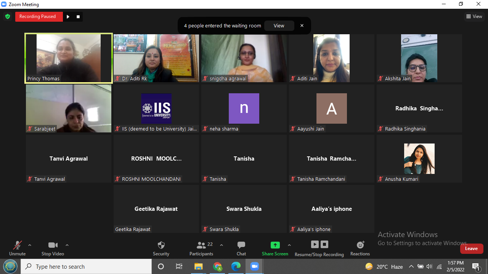
Task: Open the Security shield options
Action: pyautogui.click(x=161, y=248)
